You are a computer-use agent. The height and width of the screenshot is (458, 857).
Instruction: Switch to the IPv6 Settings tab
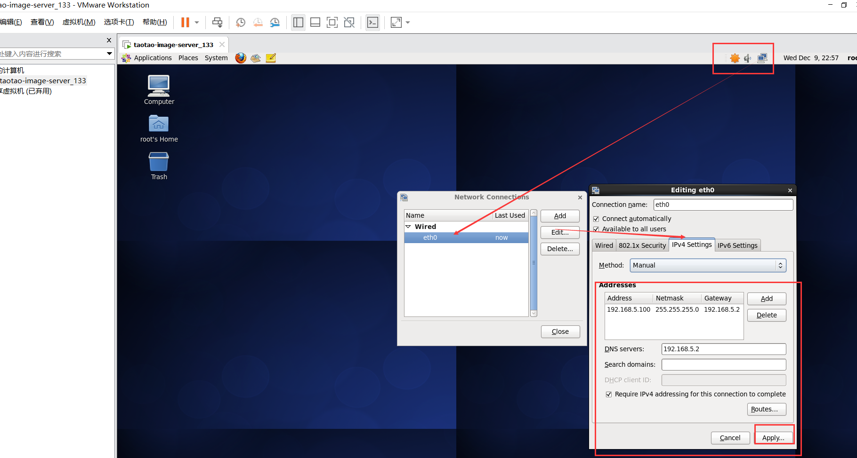coord(737,245)
